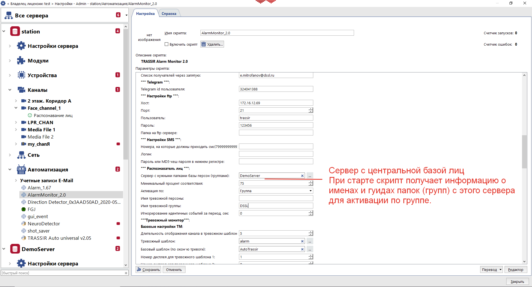Clear the DemoServer field with the x icon
Screen dimensions: 532x287
[x=302, y=176]
